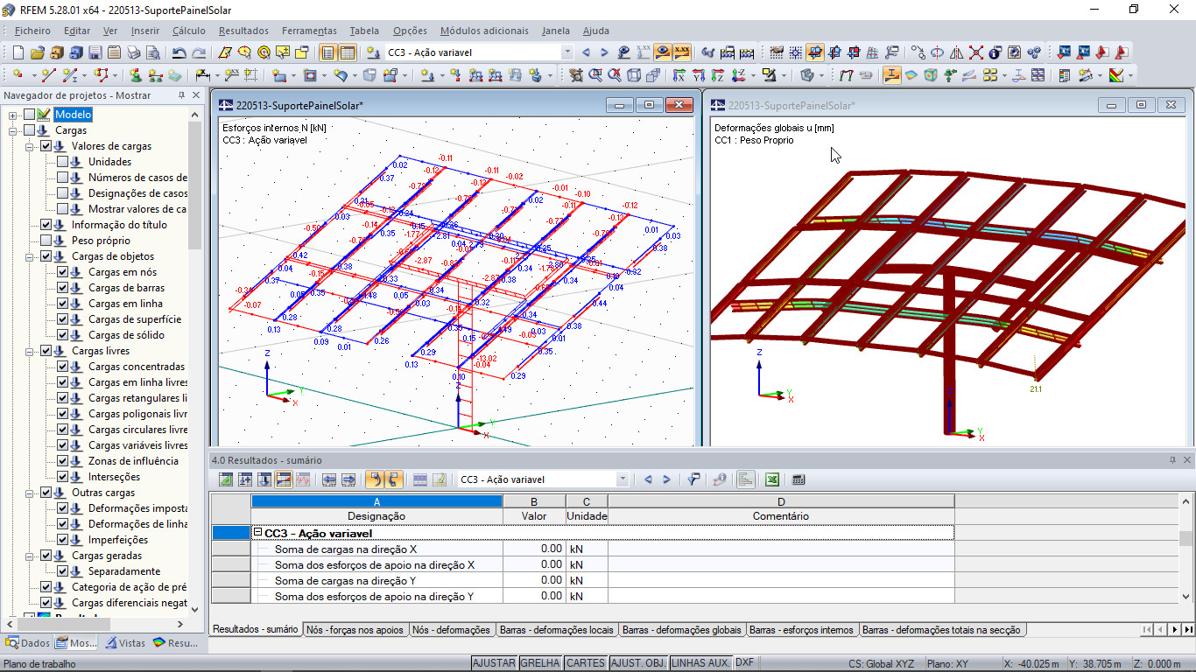Click the new line tool icon
Image resolution: width=1196 pixels, height=672 pixels.
tap(49, 75)
